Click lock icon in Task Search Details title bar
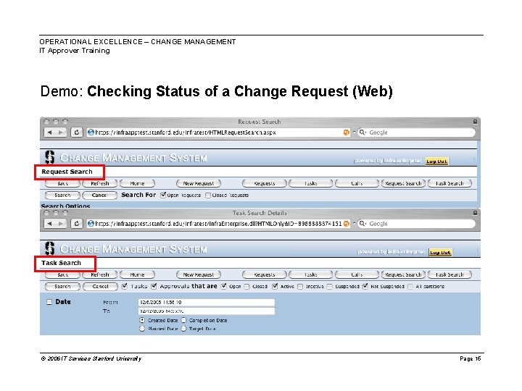The height and width of the screenshot is (391, 522). (475, 213)
